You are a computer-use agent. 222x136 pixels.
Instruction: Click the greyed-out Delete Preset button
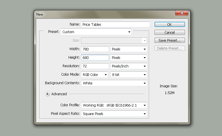[170, 48]
